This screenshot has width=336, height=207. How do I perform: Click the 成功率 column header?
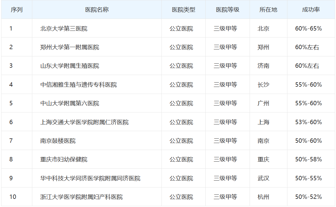point(311,10)
